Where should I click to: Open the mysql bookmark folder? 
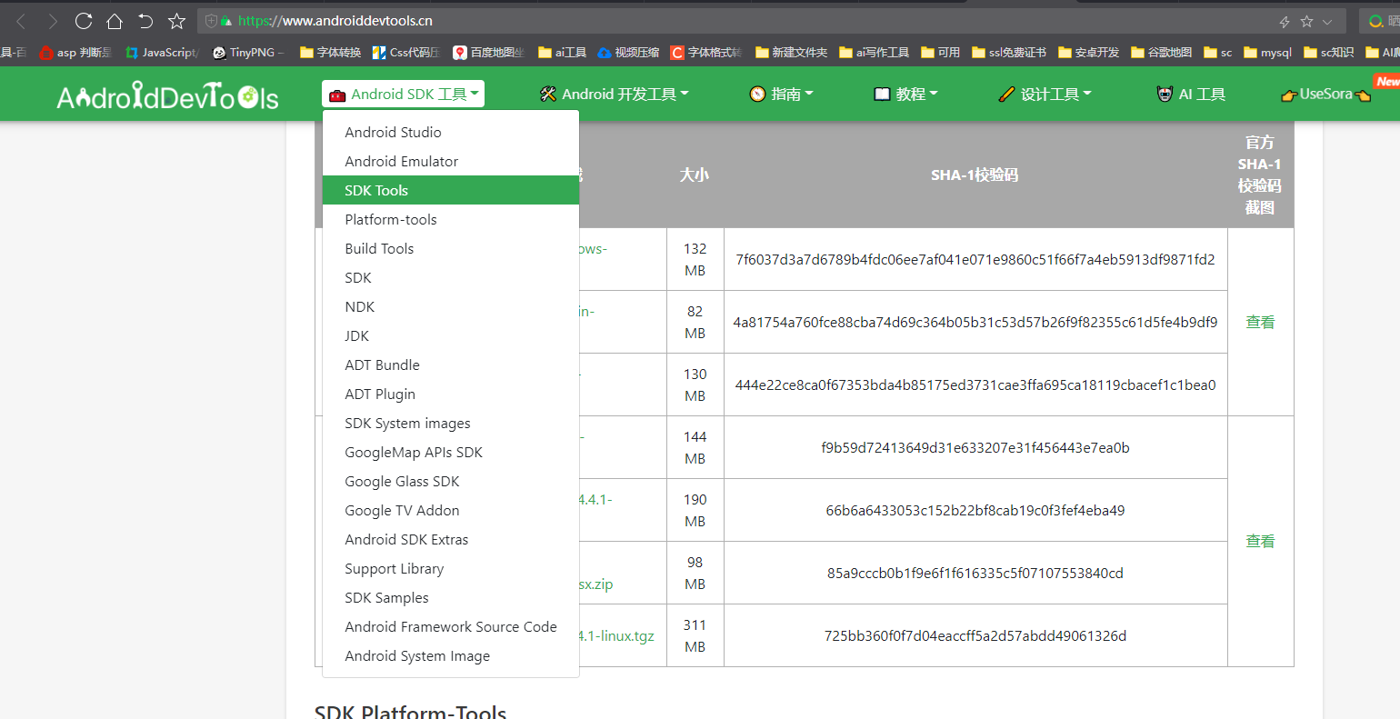[x=1268, y=53]
